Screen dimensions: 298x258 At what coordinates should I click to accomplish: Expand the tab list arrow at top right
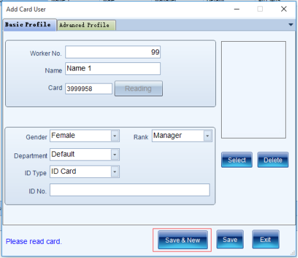coord(291,25)
